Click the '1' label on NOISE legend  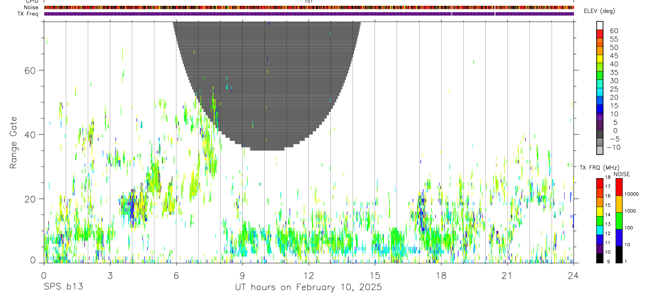click(626, 262)
